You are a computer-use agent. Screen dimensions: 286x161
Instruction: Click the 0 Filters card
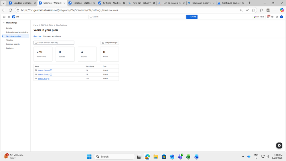pyautogui.click(x=109, y=54)
